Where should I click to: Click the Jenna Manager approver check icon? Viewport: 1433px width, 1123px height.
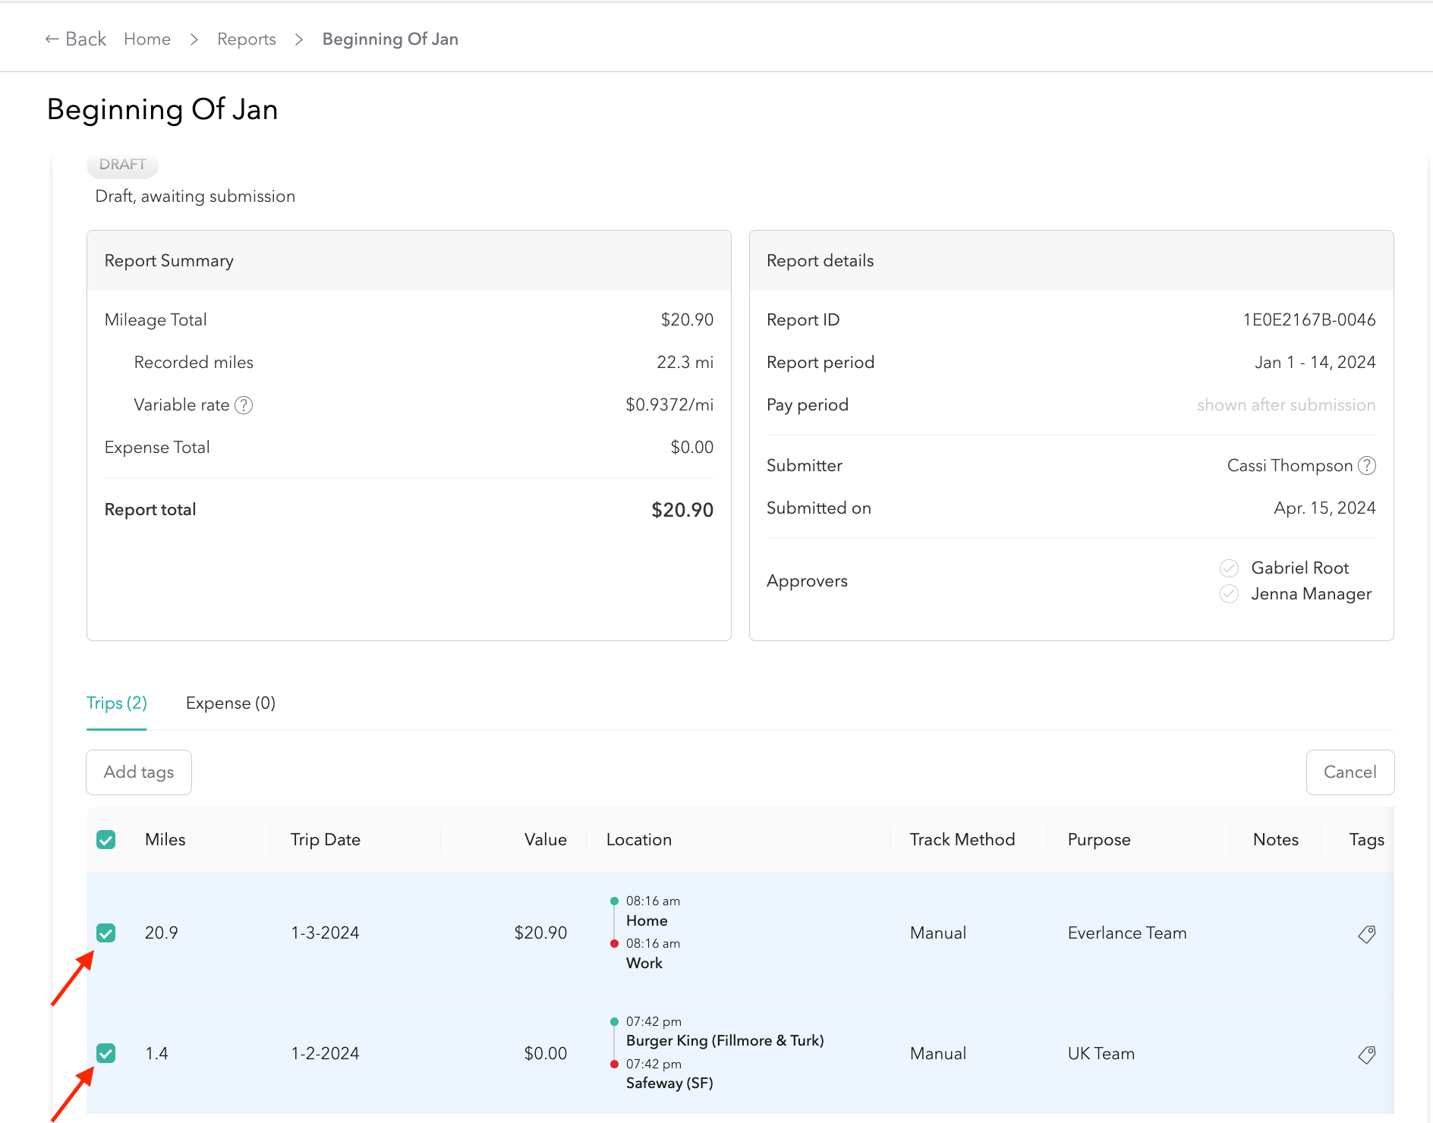click(x=1229, y=594)
